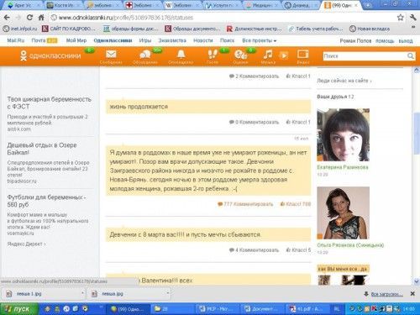The width and height of the screenshot is (420, 315).
Task: Open the Notifications bell icon
Action: [181, 54]
